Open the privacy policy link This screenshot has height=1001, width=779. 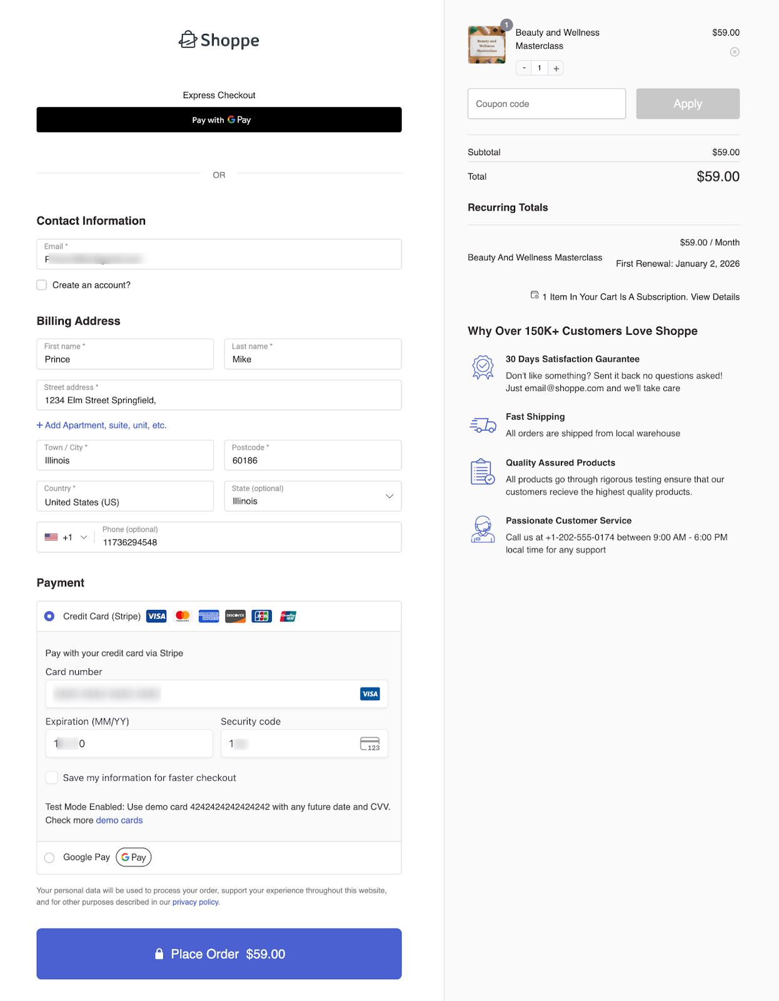click(x=196, y=902)
